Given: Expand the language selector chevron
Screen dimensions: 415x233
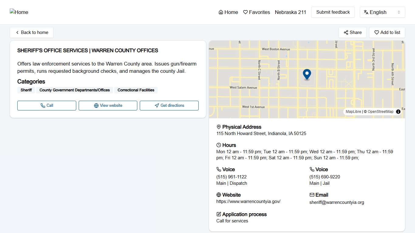Looking at the screenshot, I should [399, 12].
